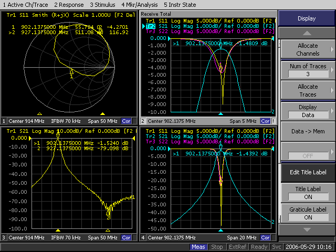336x252 pixels.
Task: Select Tr1 S11 Smith trace title
Action: [71, 15]
